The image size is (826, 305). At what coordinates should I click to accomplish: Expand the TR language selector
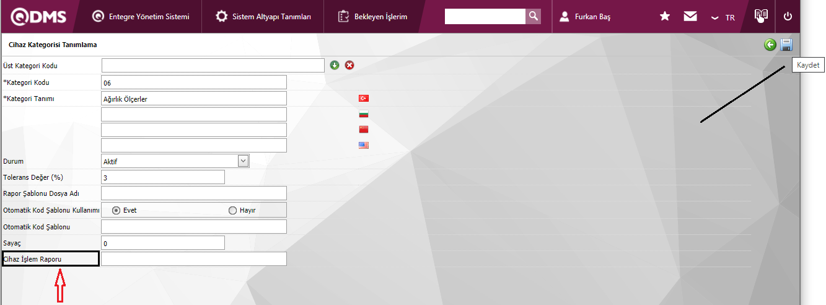click(723, 17)
